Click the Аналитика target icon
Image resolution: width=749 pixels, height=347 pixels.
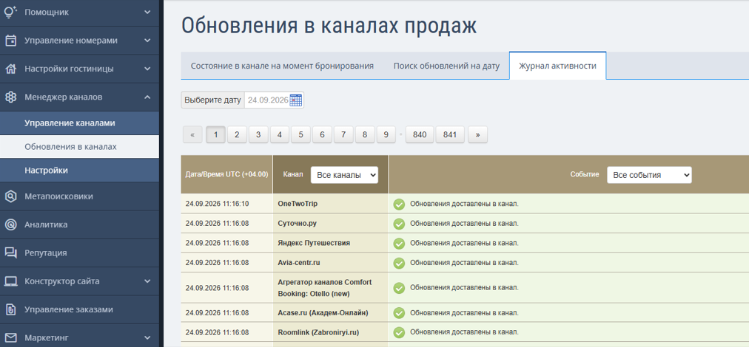tap(10, 224)
